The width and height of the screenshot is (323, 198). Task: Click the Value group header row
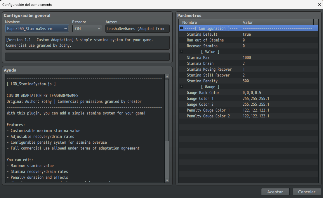click(249, 52)
